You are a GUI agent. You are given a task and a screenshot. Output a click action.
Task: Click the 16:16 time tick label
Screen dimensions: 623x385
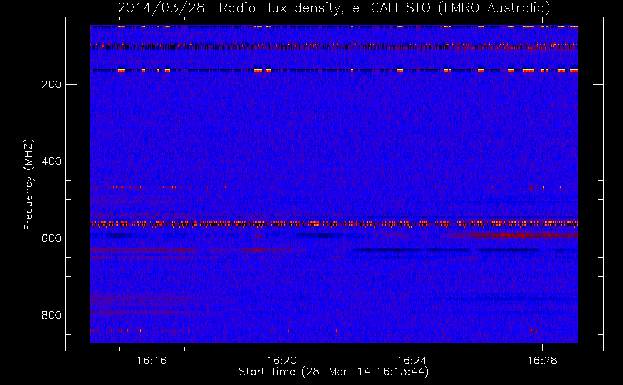152,360
